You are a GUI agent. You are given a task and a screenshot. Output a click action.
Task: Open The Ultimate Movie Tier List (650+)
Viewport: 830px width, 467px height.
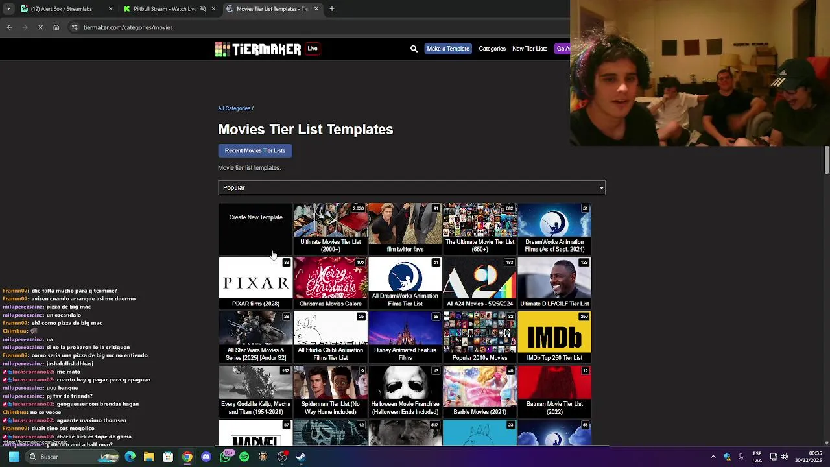tap(480, 228)
